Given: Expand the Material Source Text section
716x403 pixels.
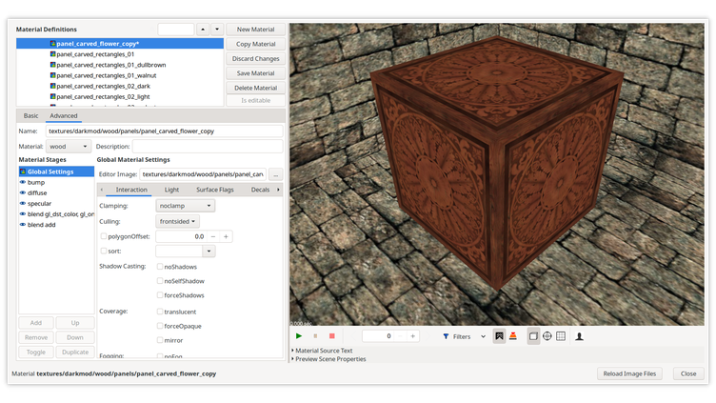Looking at the screenshot, I should (324, 351).
